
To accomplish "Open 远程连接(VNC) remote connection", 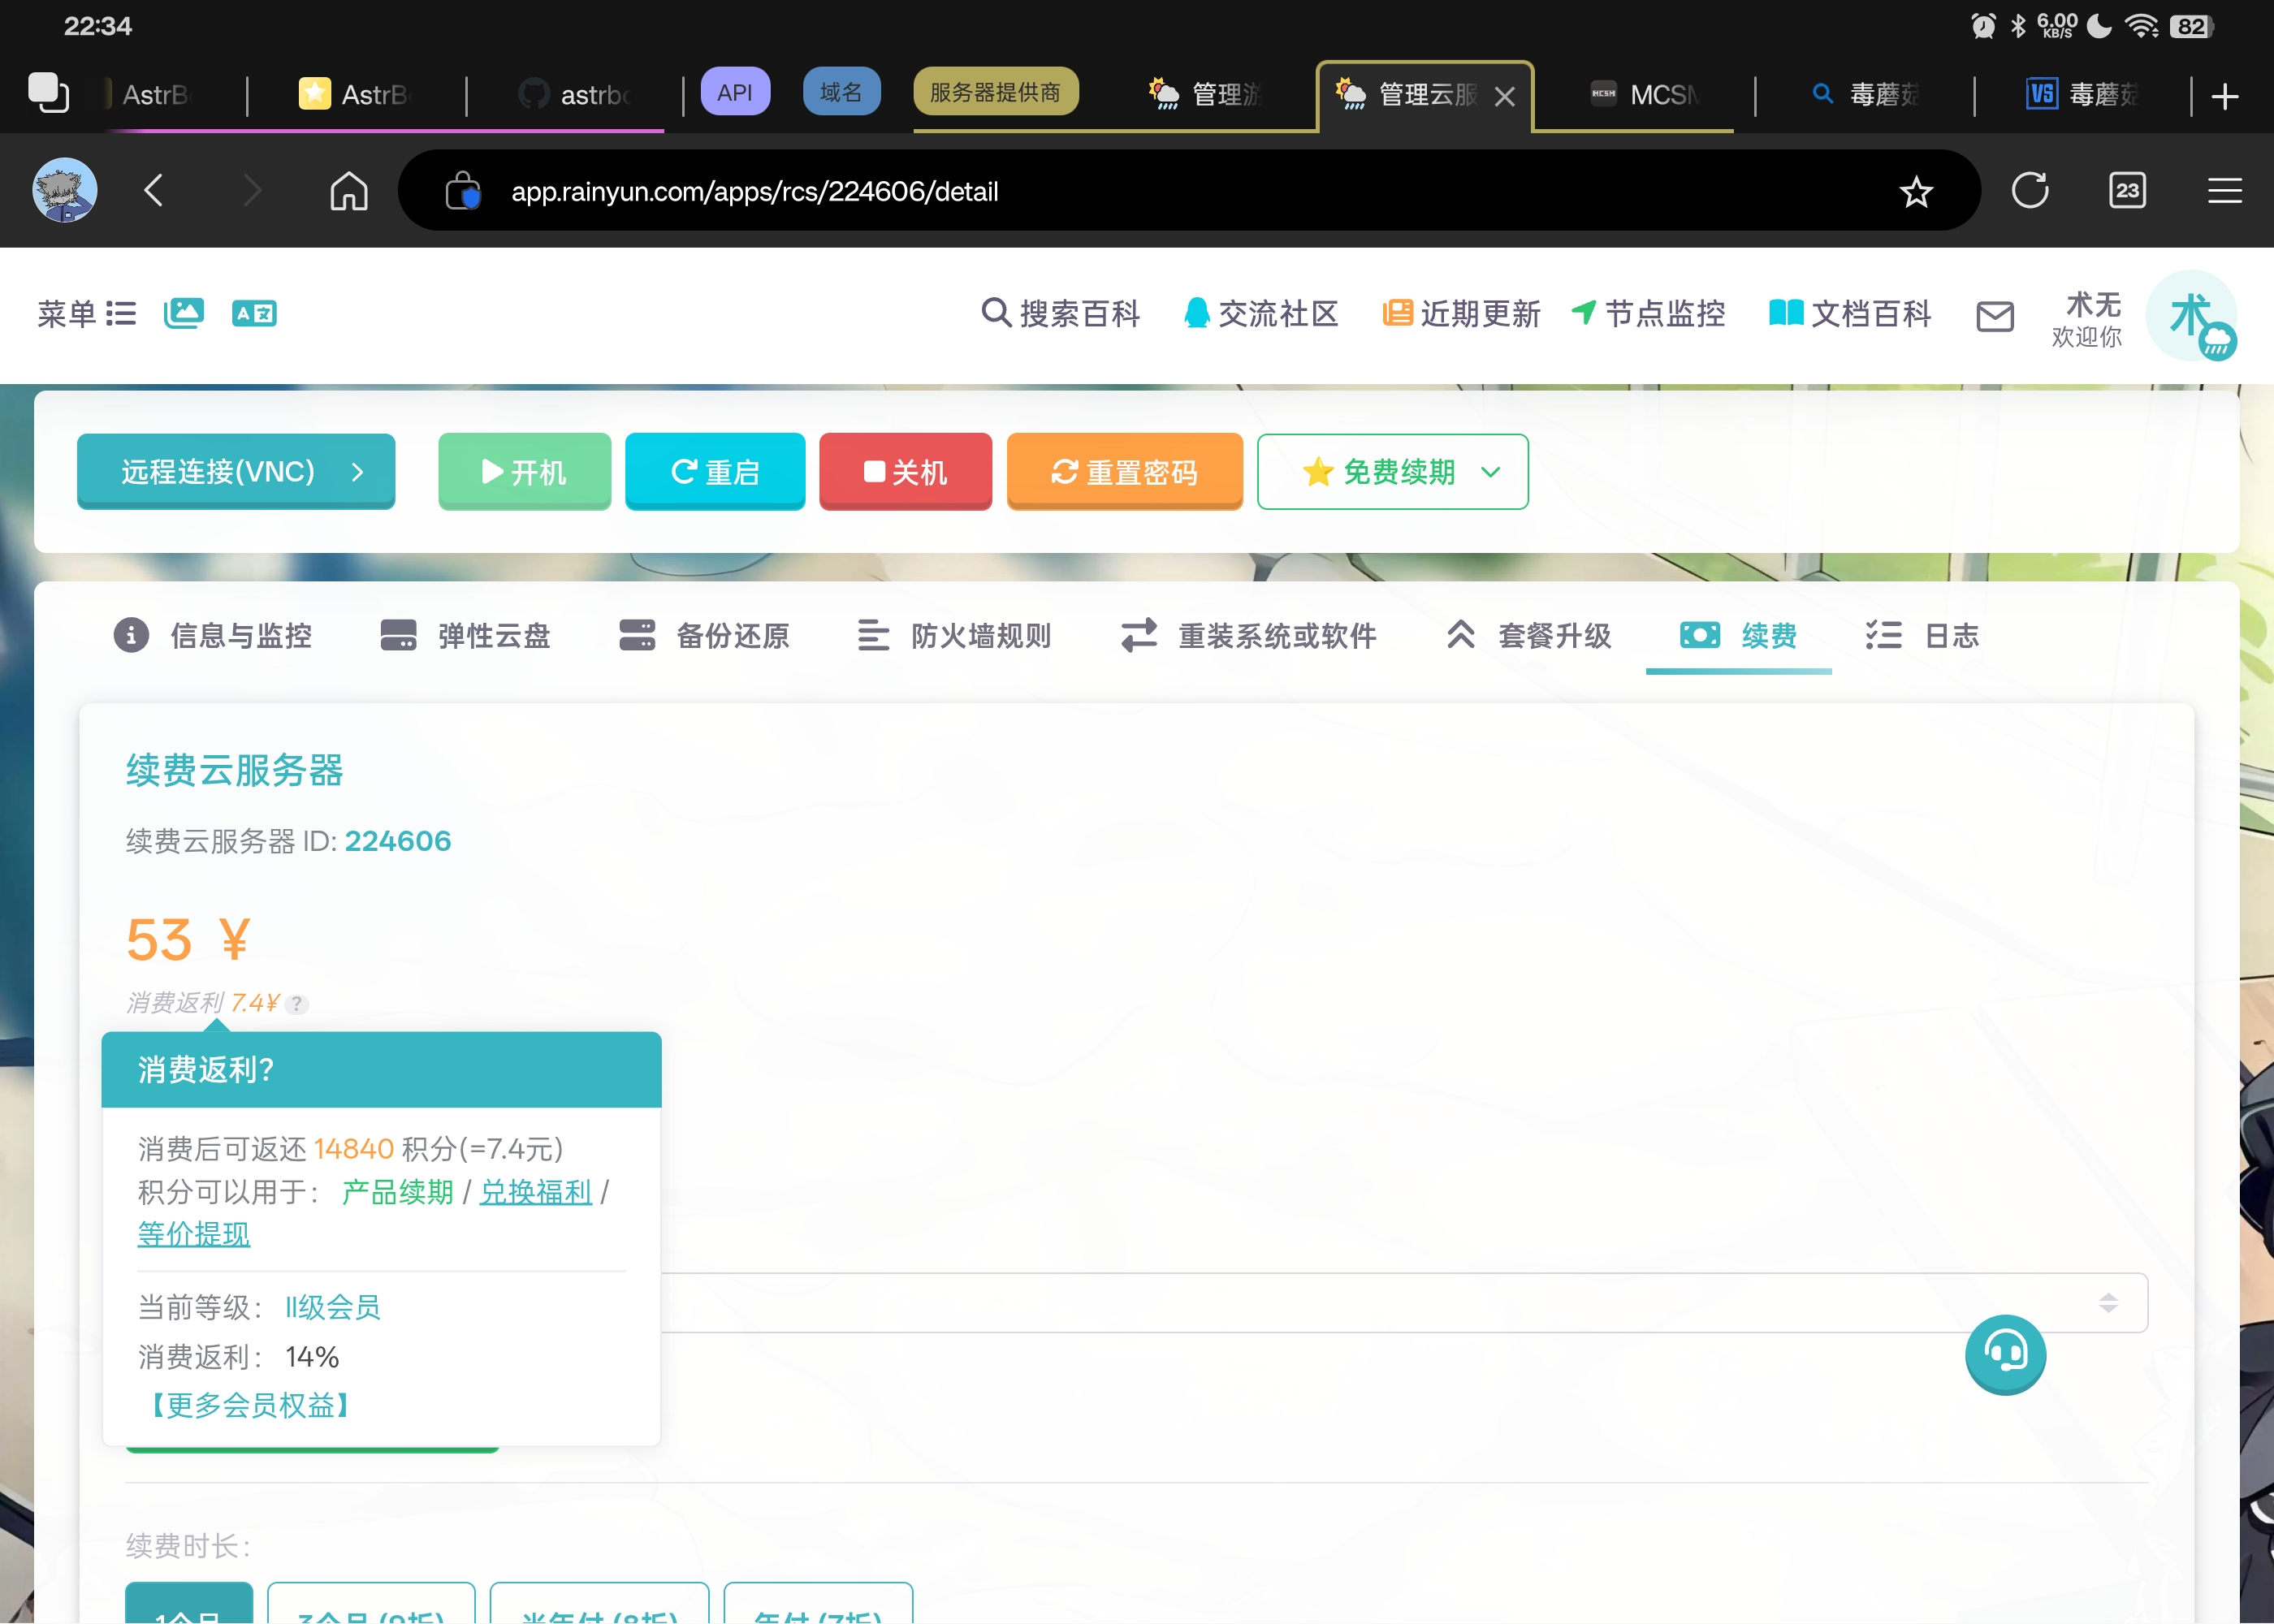I will tap(236, 471).
